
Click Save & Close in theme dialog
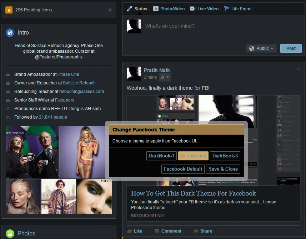point(223,169)
